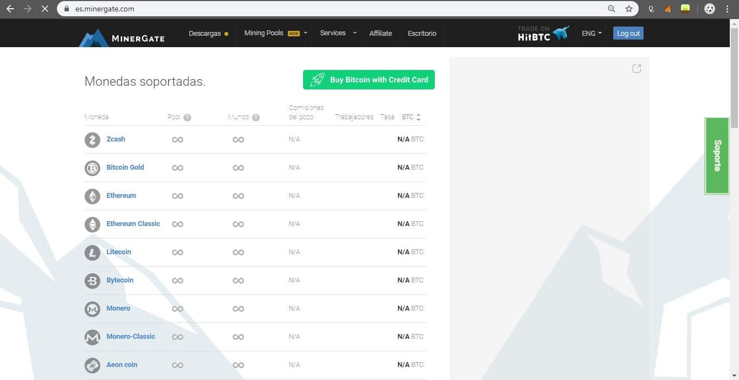Sort by BTC column arrows
This screenshot has width=739, height=380.
click(x=419, y=117)
